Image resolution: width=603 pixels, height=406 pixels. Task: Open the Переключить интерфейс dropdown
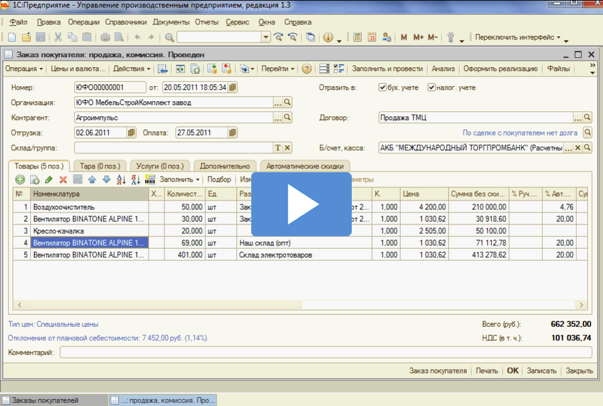518,37
